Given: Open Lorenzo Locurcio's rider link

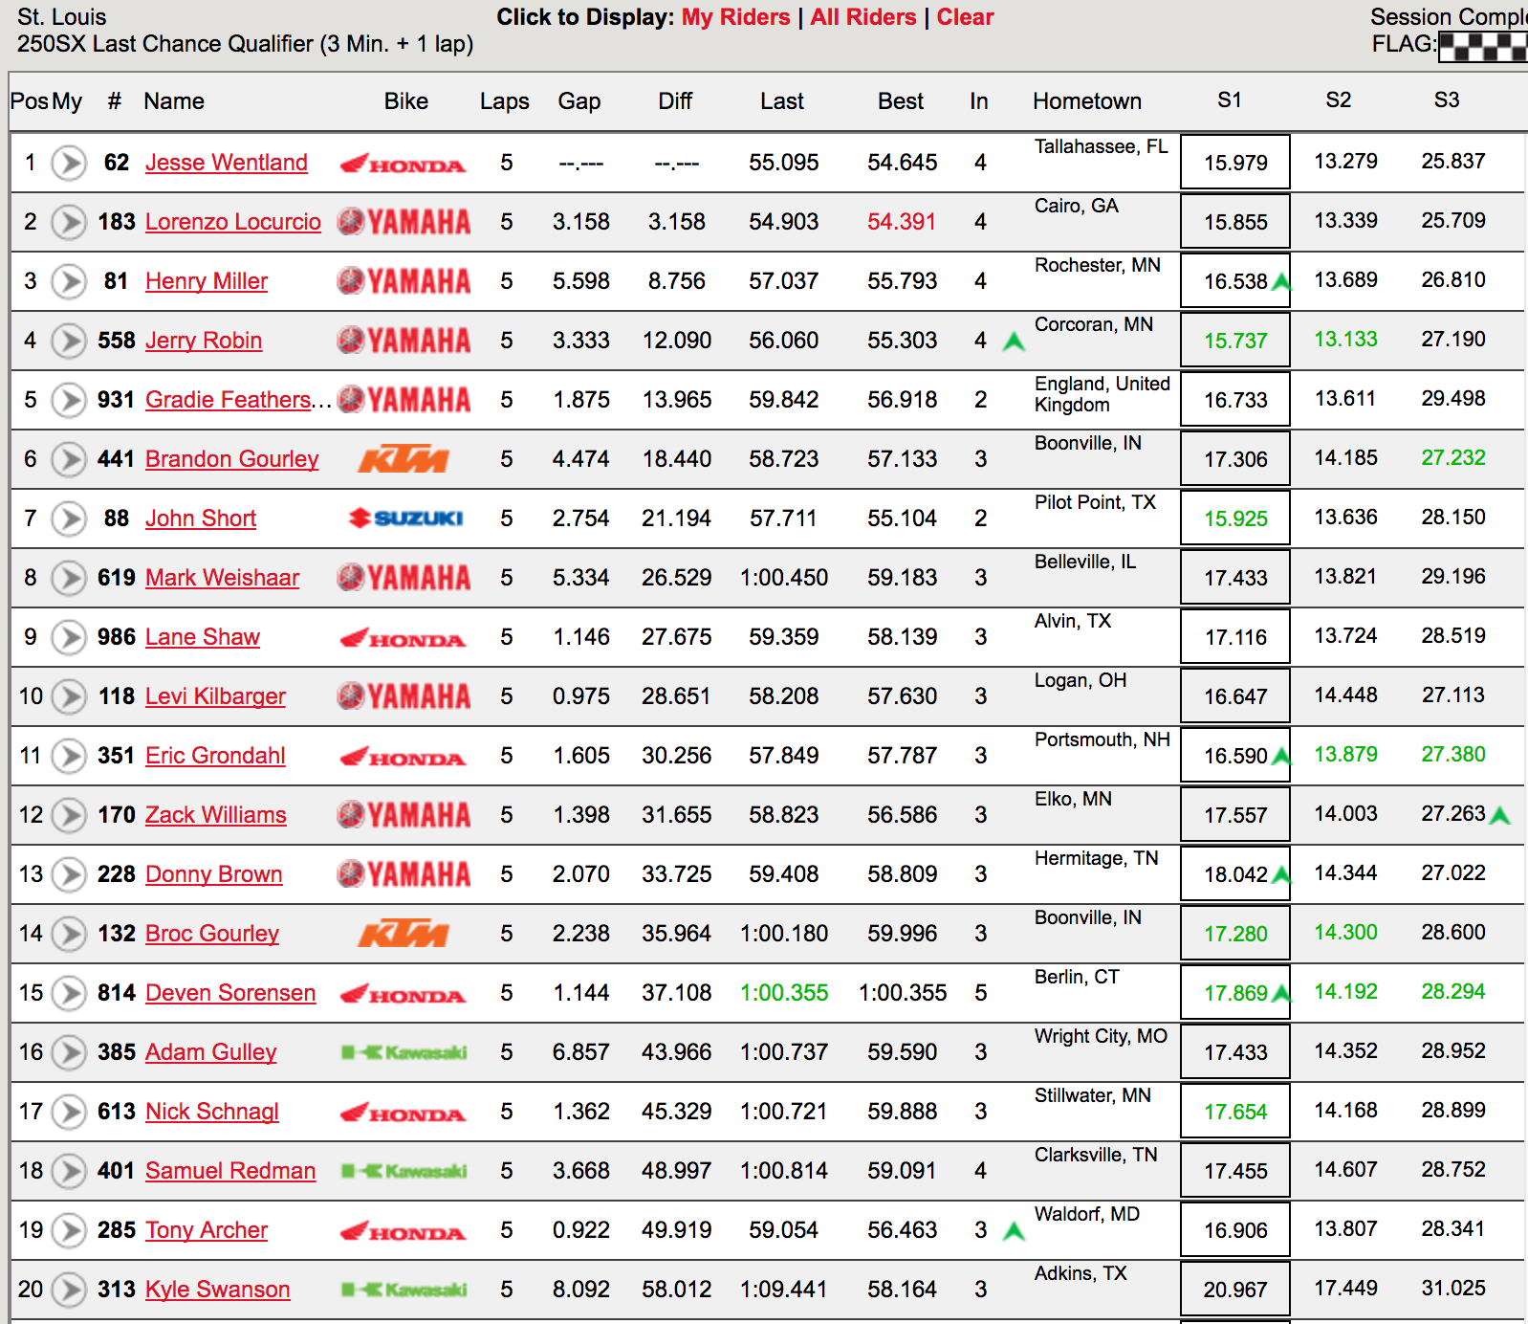Looking at the screenshot, I should click(233, 222).
